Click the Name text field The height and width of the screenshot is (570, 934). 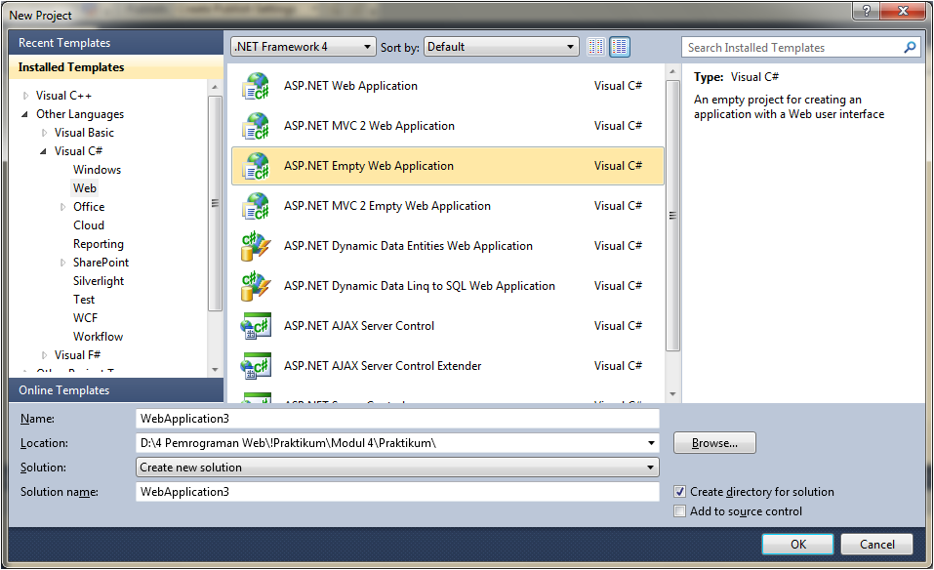[x=397, y=418]
